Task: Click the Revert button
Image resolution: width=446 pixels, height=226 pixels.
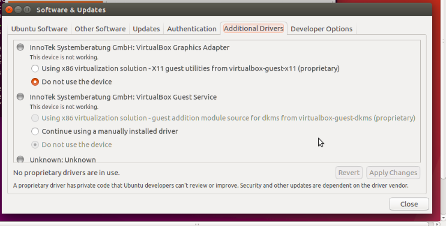Action: pos(349,173)
